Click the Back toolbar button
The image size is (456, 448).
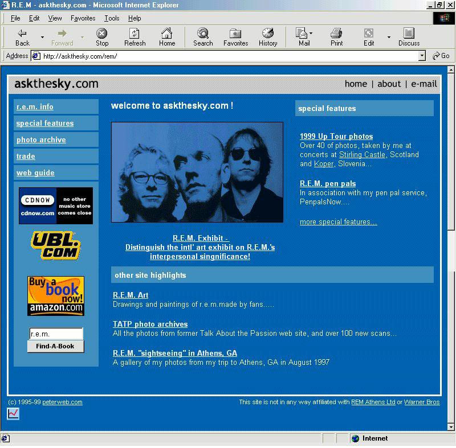[x=22, y=37]
